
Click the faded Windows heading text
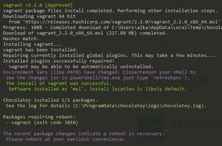197,122
